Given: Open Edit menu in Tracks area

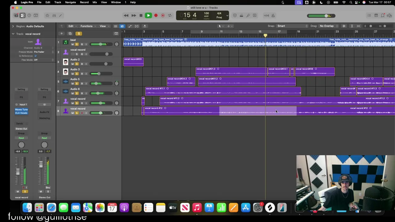Looking at the screenshot, I should click(x=72, y=26).
